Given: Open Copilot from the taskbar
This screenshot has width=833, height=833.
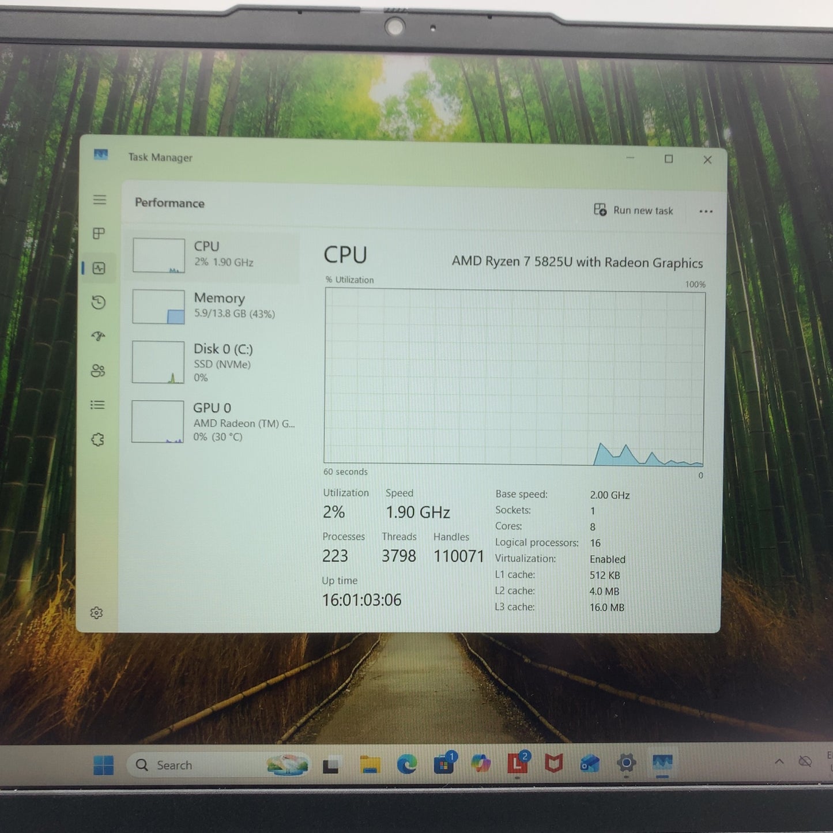Looking at the screenshot, I should (x=481, y=764).
